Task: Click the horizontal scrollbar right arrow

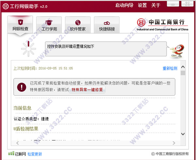Action: [174, 143]
